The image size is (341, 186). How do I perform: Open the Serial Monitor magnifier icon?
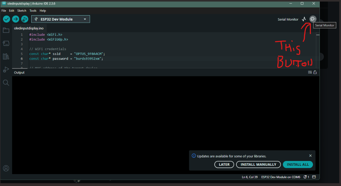pyautogui.click(x=313, y=19)
